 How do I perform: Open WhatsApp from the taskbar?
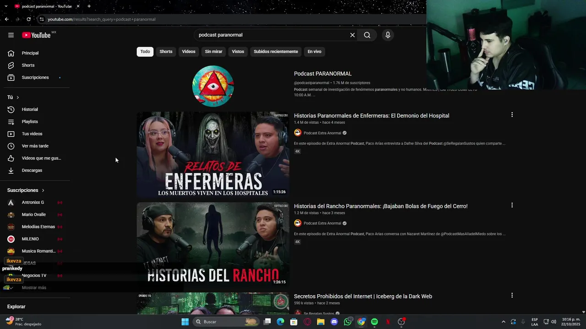click(347, 322)
